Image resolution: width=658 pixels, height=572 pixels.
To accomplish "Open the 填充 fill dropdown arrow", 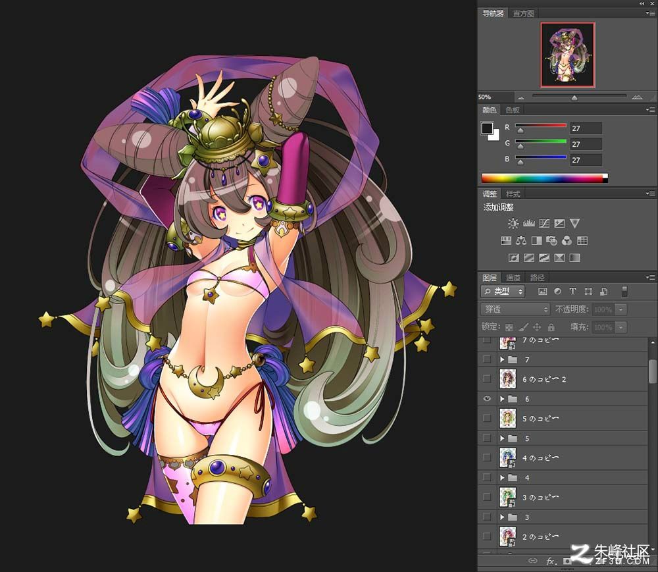I will point(620,327).
